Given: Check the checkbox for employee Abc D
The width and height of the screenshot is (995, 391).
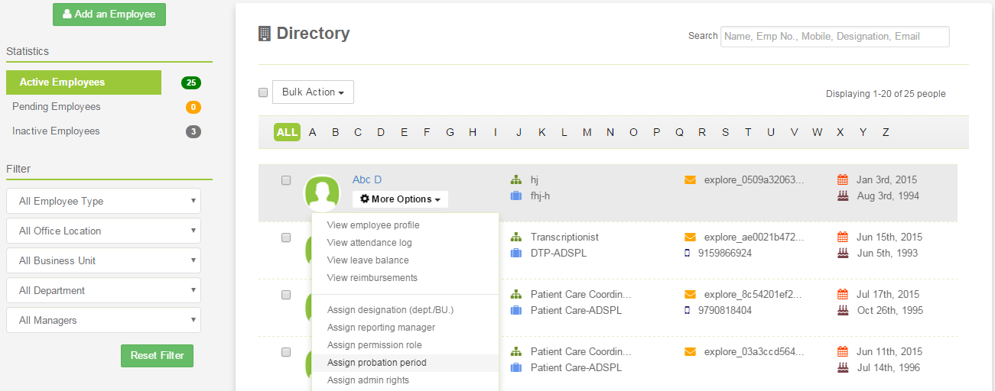Looking at the screenshot, I should click(286, 180).
